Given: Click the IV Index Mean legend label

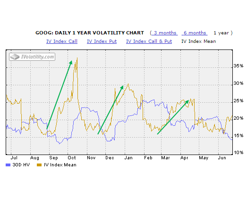Looking at the screenshot, I should tap(60, 165).
